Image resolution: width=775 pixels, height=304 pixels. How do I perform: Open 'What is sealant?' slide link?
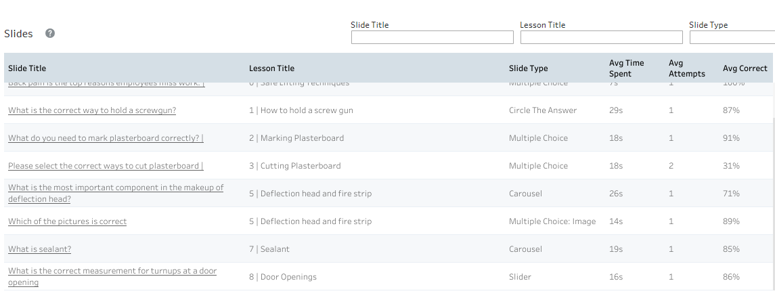tap(39, 248)
